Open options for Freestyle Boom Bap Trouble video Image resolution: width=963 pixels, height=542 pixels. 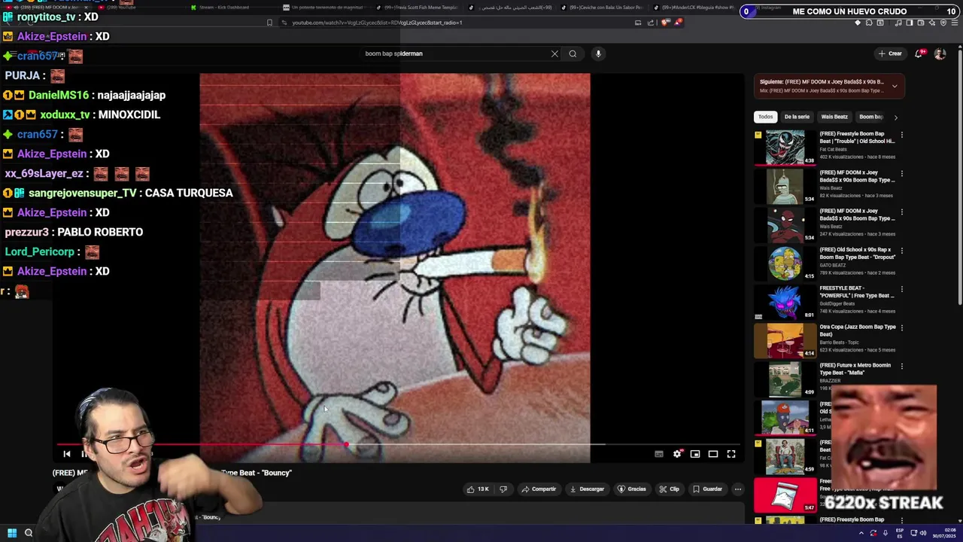[x=901, y=135]
